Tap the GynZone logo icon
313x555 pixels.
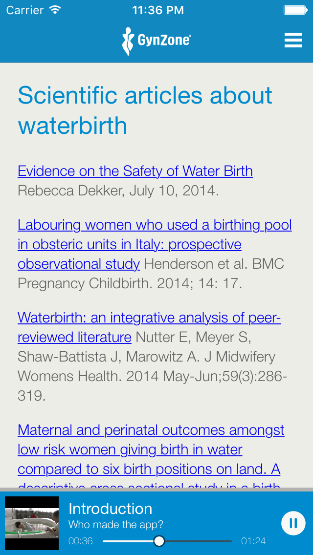[x=128, y=40]
